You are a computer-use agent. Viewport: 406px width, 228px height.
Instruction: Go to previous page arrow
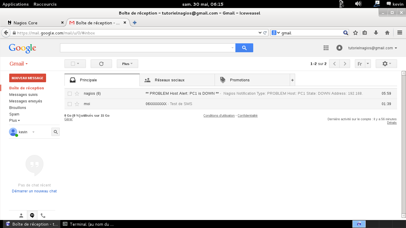pyautogui.click(x=334, y=64)
